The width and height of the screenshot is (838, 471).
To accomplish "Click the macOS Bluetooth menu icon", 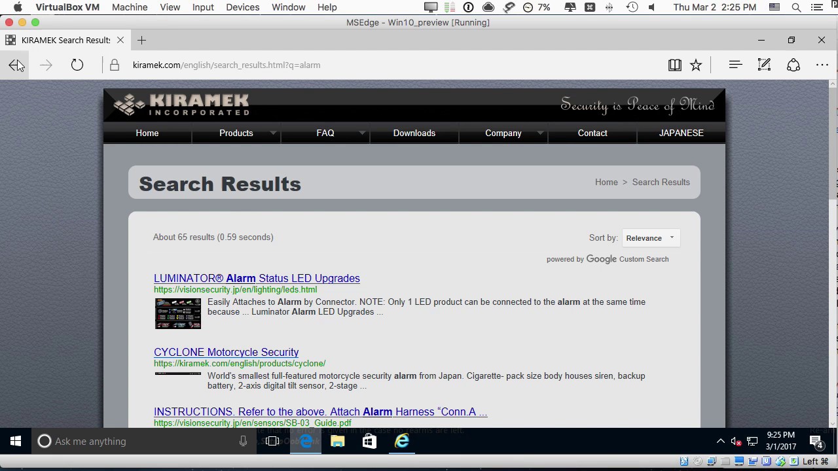I will pyautogui.click(x=610, y=7).
